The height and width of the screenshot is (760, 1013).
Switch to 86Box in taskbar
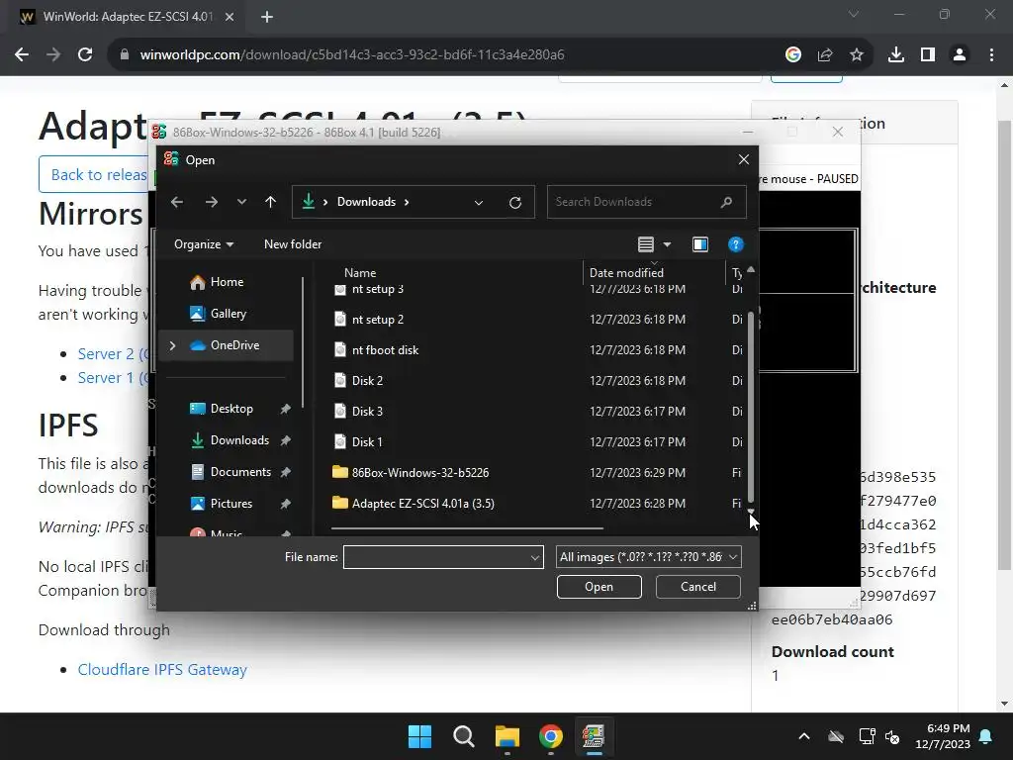pos(594,736)
